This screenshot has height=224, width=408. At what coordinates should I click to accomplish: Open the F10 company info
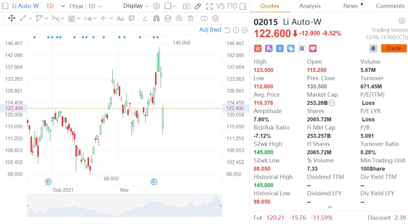(x=232, y=6)
